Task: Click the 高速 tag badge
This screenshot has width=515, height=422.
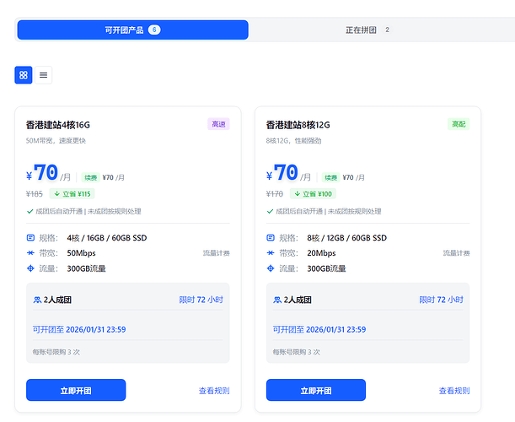Action: pos(218,124)
